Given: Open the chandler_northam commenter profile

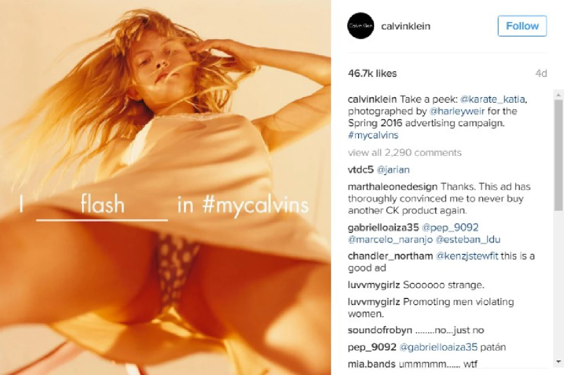Looking at the screenshot, I should [391, 256].
